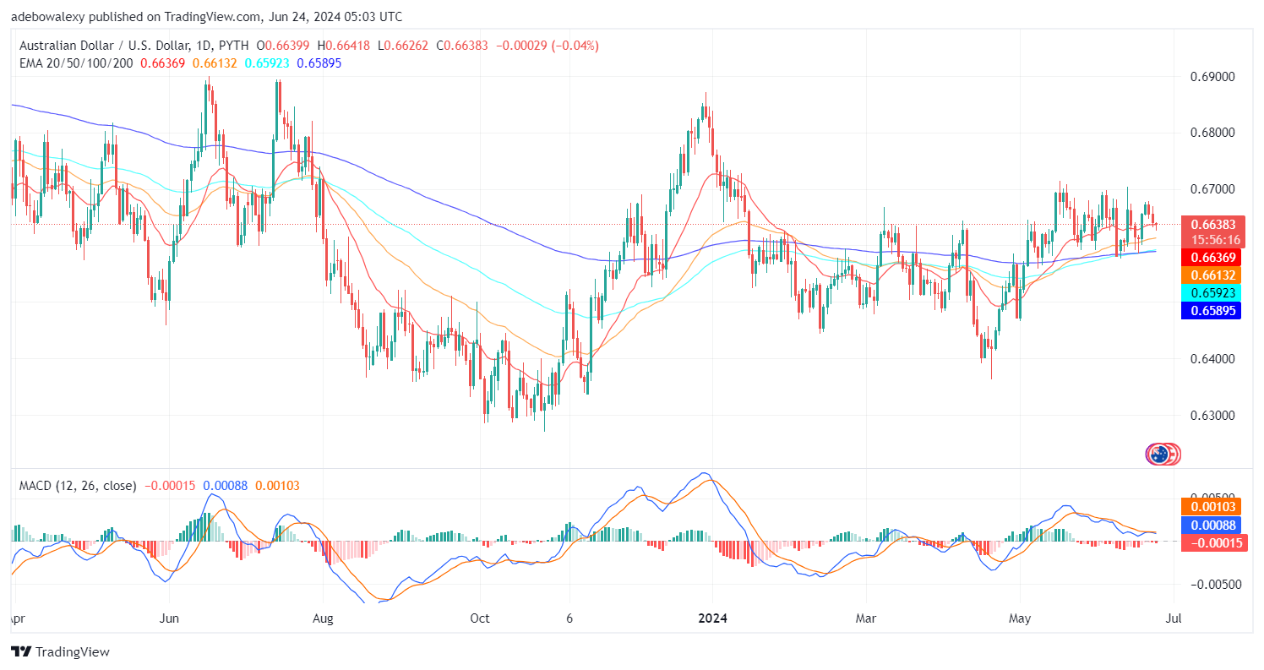The width and height of the screenshot is (1264, 670).
Task: Click the EMA 100 value 0.65923 in legend
Action: 267,63
